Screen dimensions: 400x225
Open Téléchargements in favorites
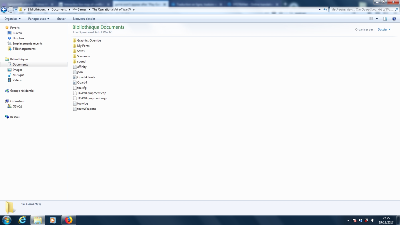(x=24, y=49)
